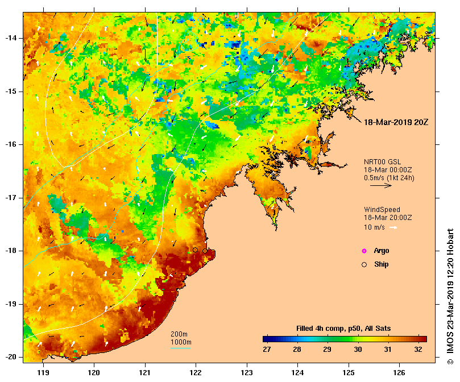Click the '200m' depth contour label
The image size is (460, 382).
point(179,334)
